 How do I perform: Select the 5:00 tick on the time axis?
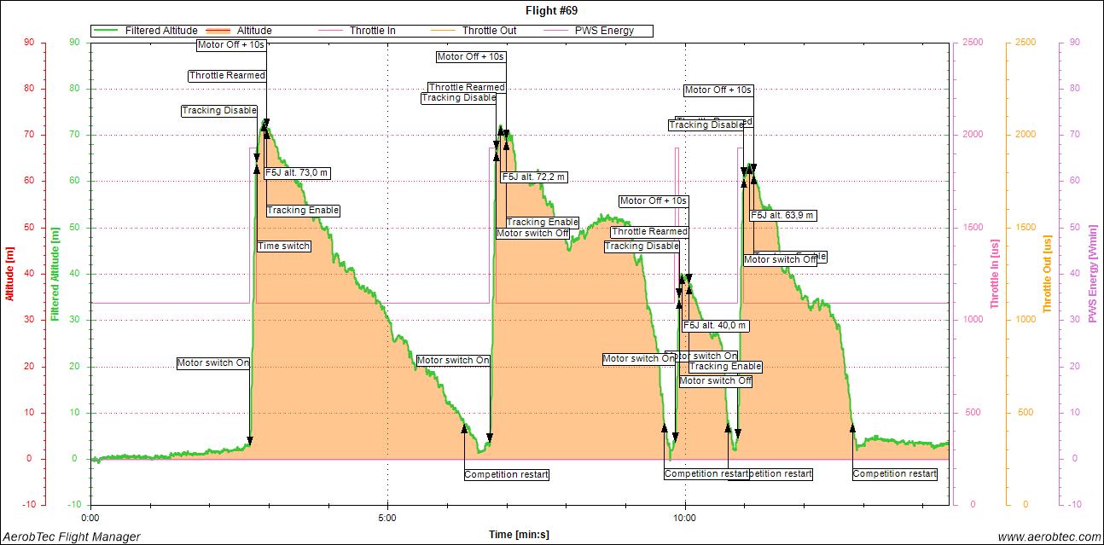(x=387, y=517)
